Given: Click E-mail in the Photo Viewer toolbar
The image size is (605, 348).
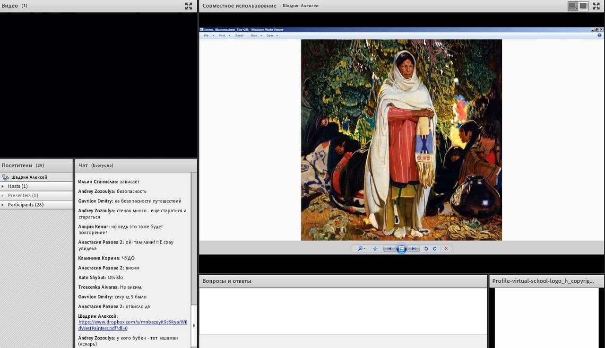Looking at the screenshot, I should tap(239, 35).
